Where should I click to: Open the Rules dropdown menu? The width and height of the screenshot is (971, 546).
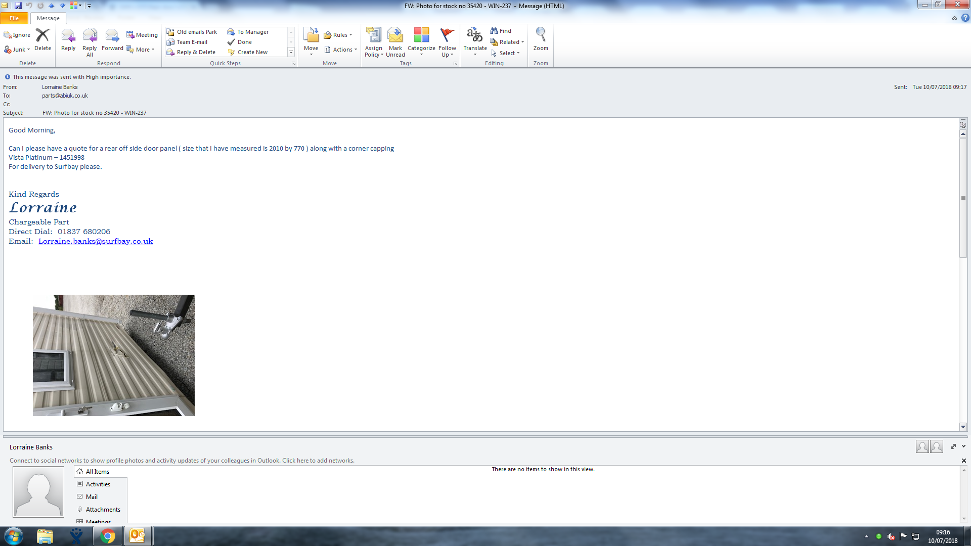click(339, 35)
